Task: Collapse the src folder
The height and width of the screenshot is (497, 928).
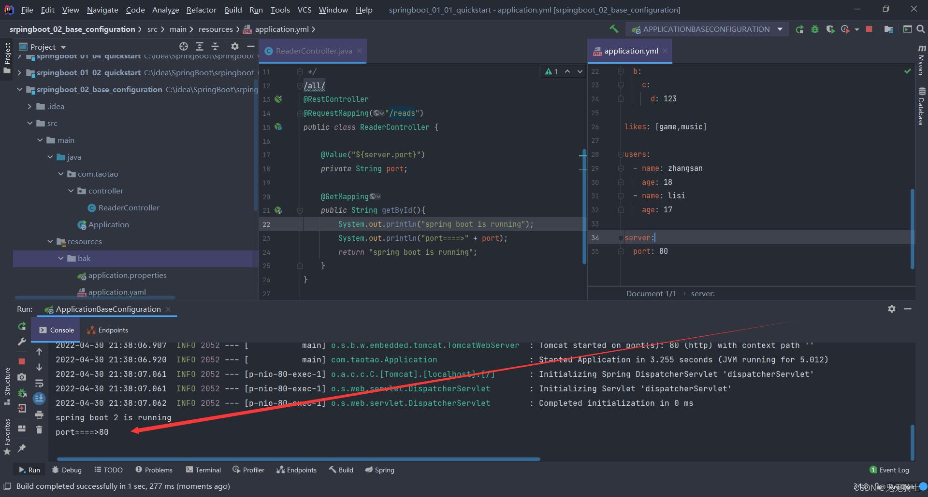Action: coord(30,124)
